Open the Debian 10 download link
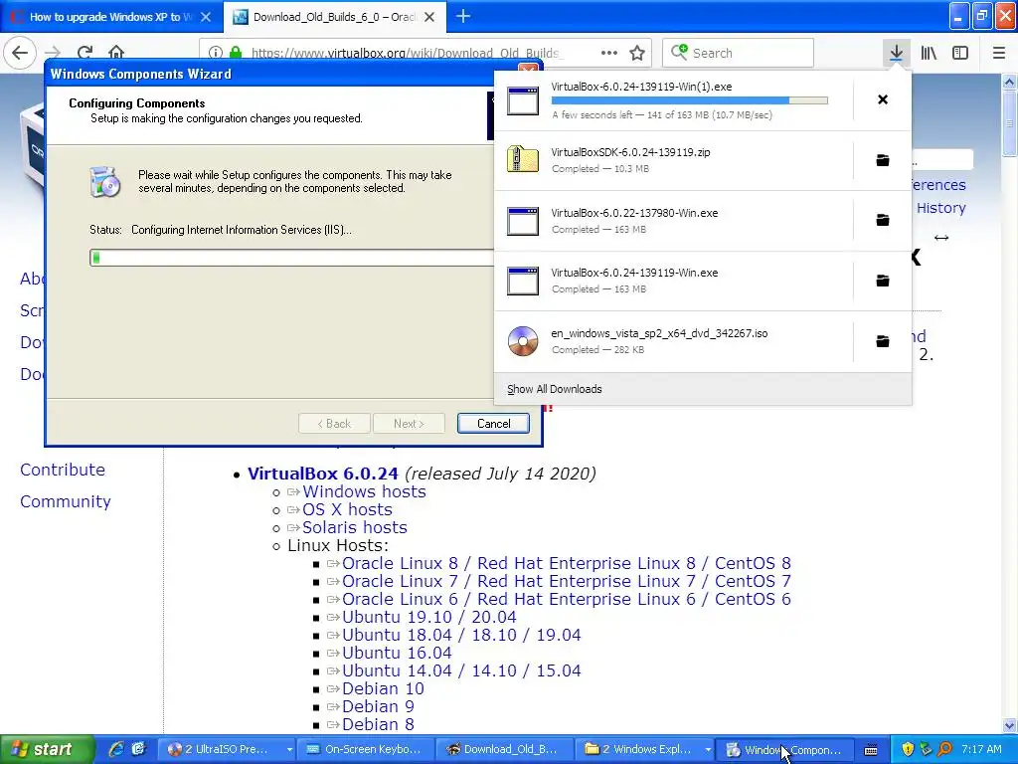Screen dimensions: 1018x764 tap(383, 688)
